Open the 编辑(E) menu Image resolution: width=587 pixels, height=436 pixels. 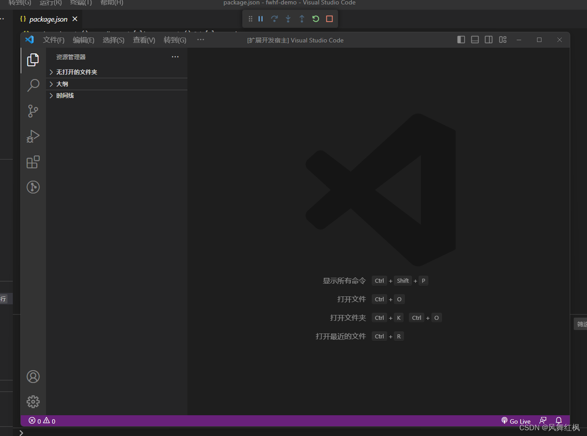[x=84, y=40]
